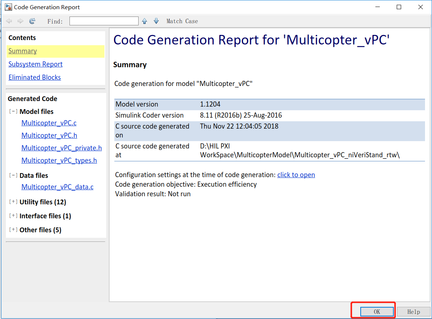432x319 pixels.
Task: Select Simulink Coder version 8.11 (R2016b) text
Action: point(241,115)
